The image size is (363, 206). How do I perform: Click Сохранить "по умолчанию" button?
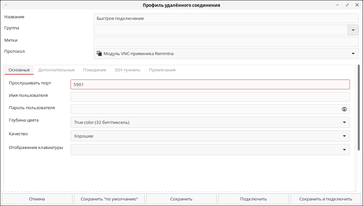pos(109,199)
